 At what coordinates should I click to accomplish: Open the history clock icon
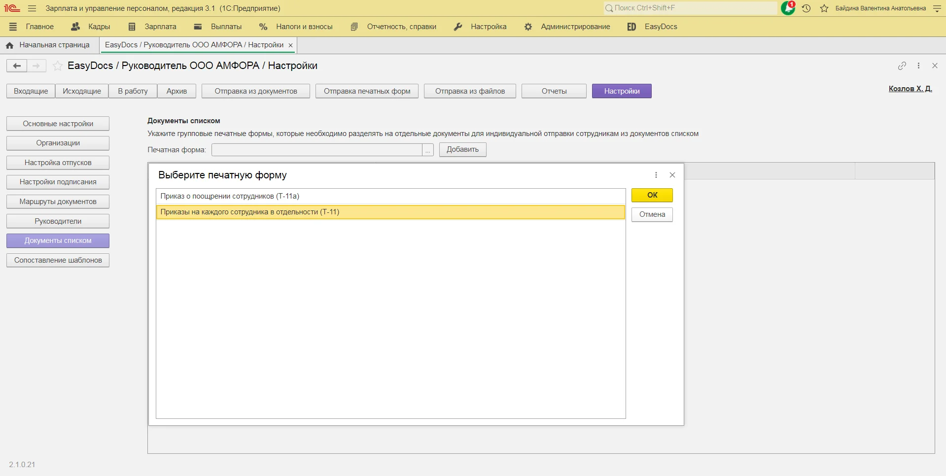point(806,8)
